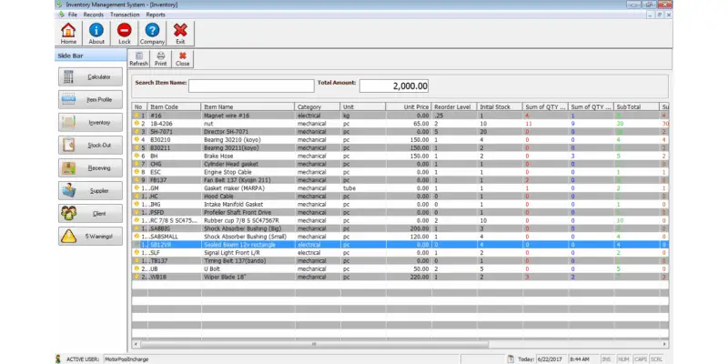Refresh the inventory list
The width and height of the screenshot is (728, 364).
(x=138, y=59)
